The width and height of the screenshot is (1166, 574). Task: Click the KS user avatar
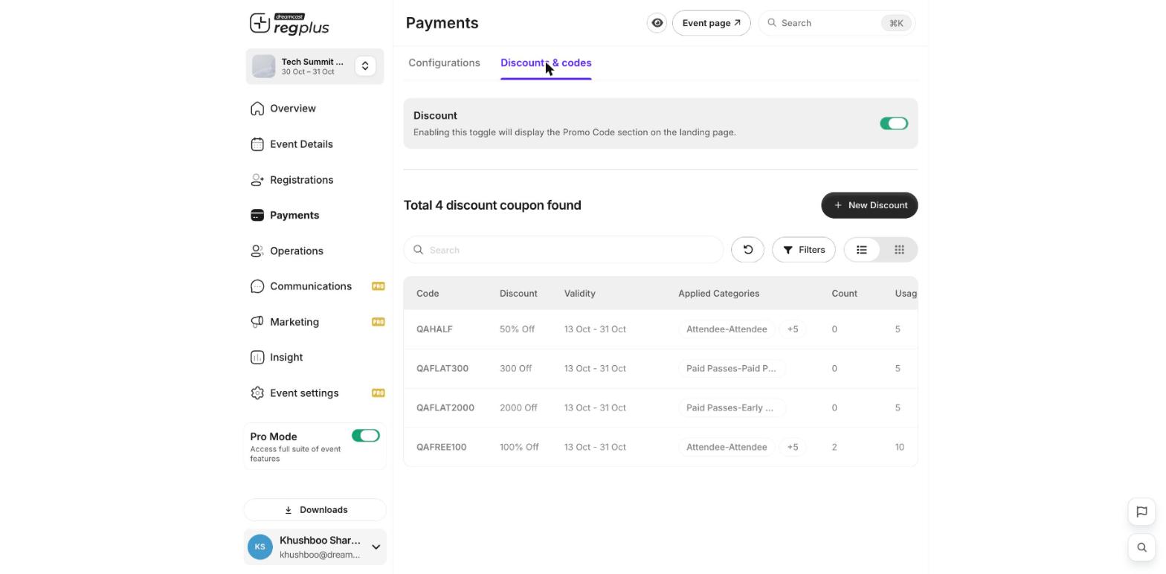[260, 547]
